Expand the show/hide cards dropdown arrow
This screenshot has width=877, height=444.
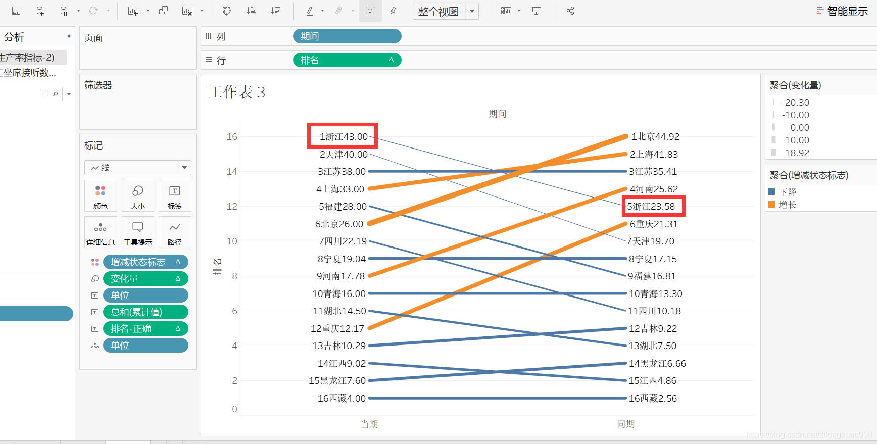[519, 11]
